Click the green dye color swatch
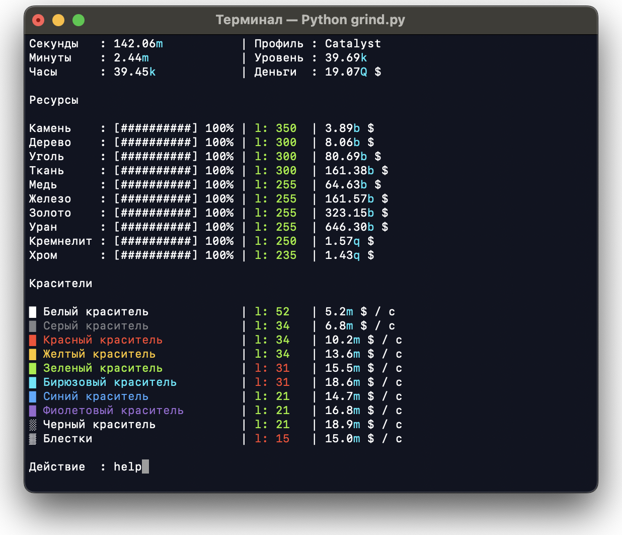The image size is (622, 535). pos(33,368)
